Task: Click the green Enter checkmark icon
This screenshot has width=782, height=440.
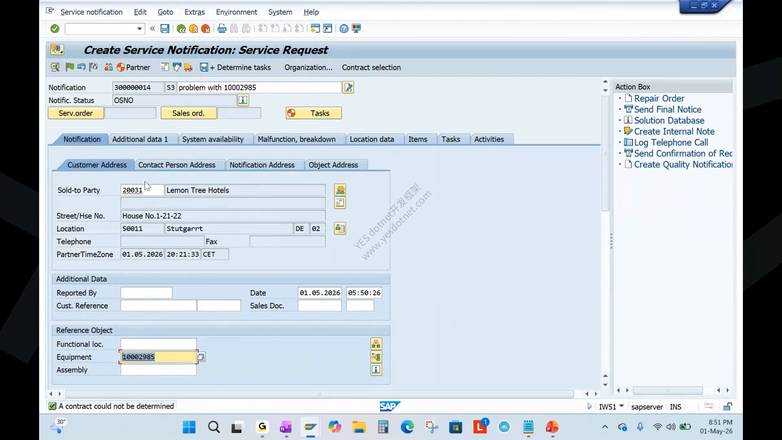Action: (55, 29)
